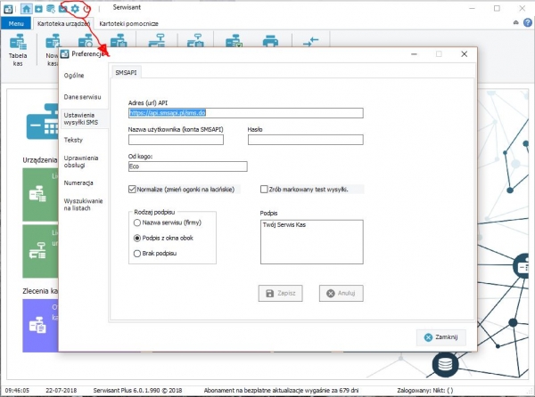
Task: Click the Anuluj button
Action: coord(343,293)
